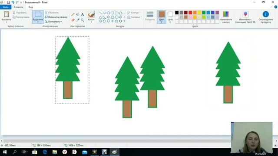Click the Вырезать cut button

[20, 13]
